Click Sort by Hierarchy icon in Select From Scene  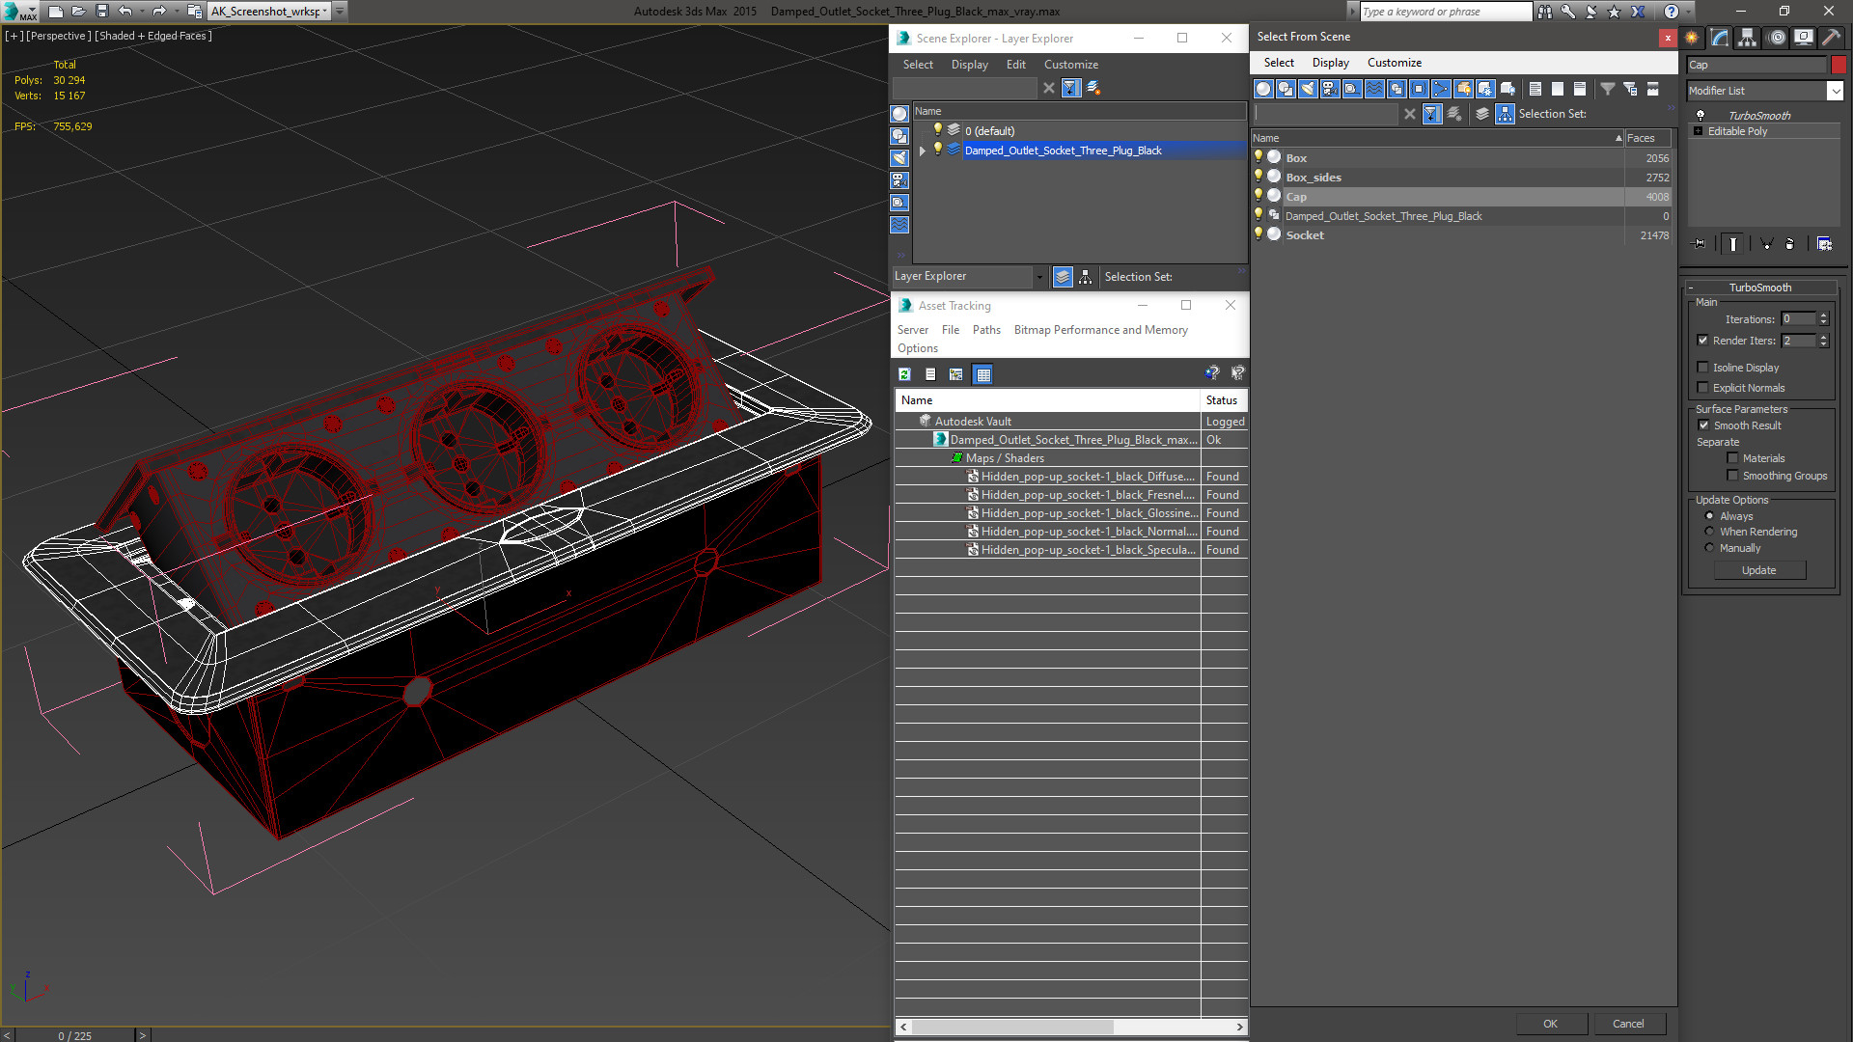coord(1506,114)
